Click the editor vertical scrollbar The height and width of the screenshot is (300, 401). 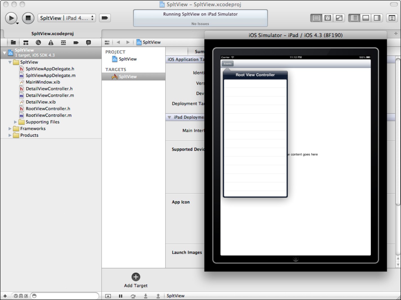[398, 132]
